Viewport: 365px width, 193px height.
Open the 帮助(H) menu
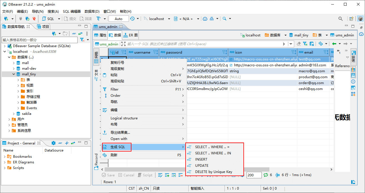pyautogui.click(x=126, y=12)
